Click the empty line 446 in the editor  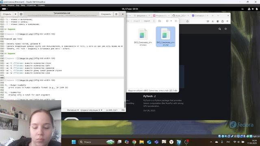64,77
